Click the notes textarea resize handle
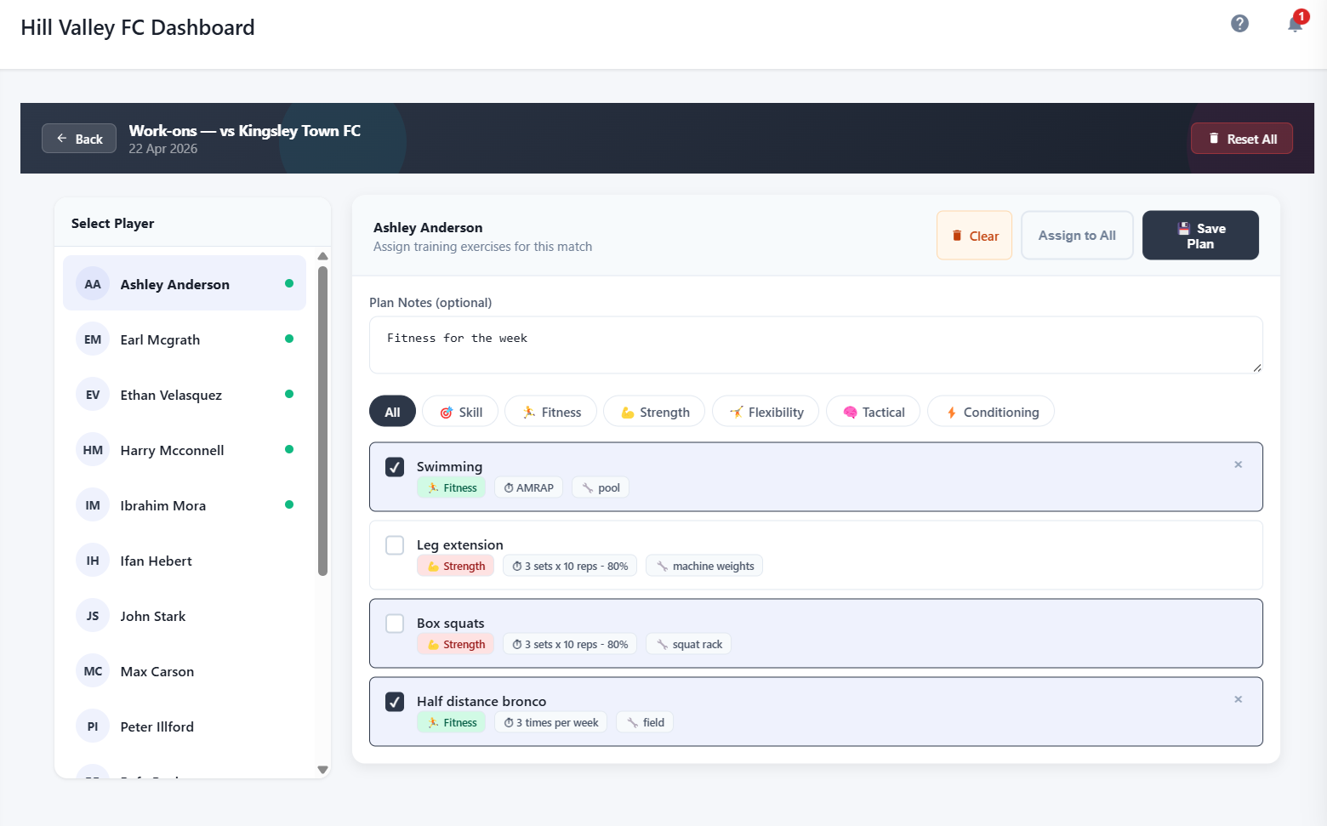Screen dimensions: 1327x826 [1256, 367]
